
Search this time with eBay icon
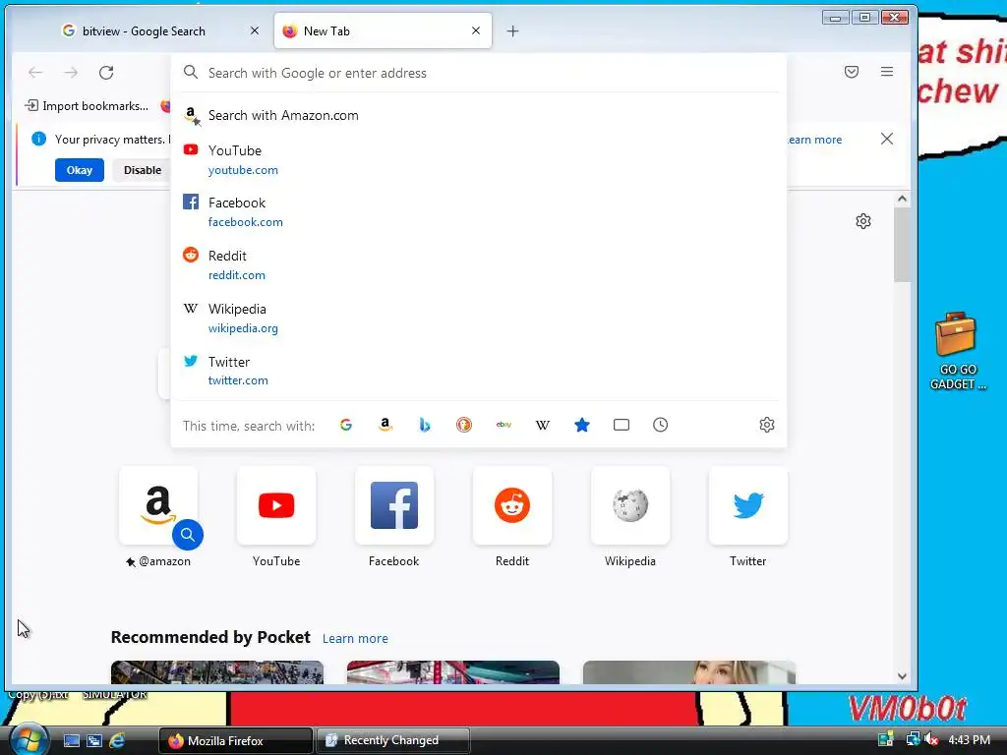click(503, 425)
